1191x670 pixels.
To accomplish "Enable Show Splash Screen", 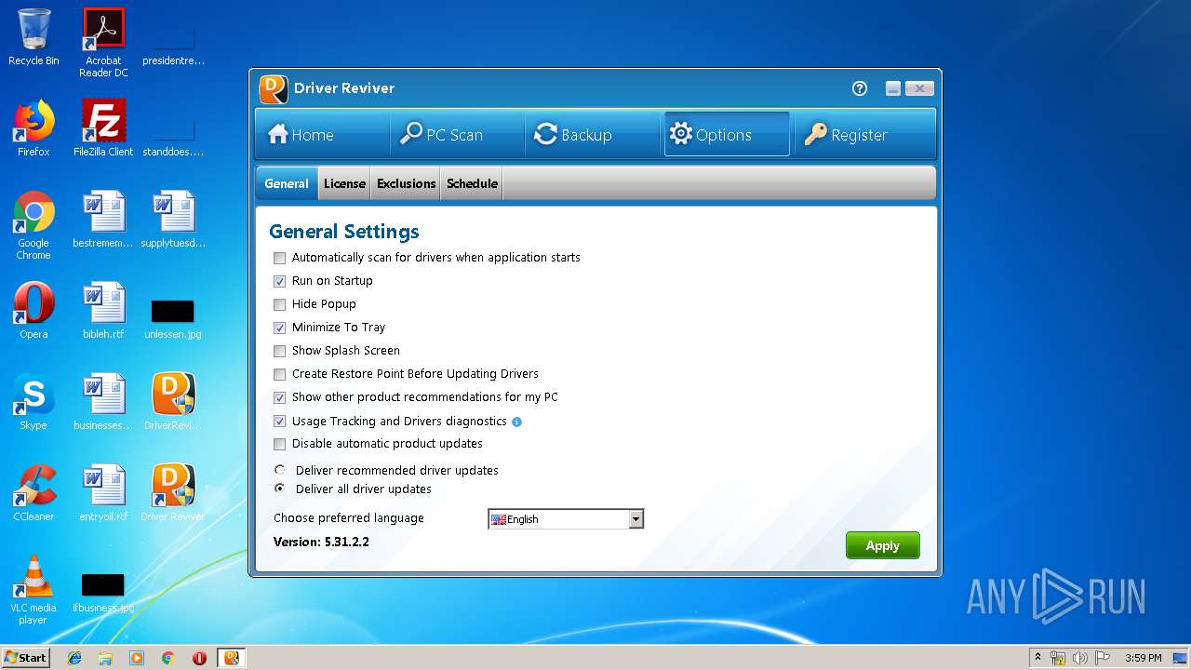I will pyautogui.click(x=280, y=351).
